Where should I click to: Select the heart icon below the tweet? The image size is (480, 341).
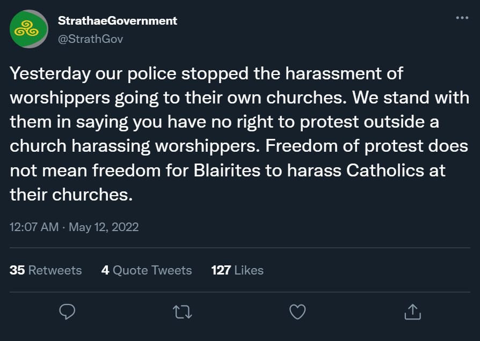[297, 311]
